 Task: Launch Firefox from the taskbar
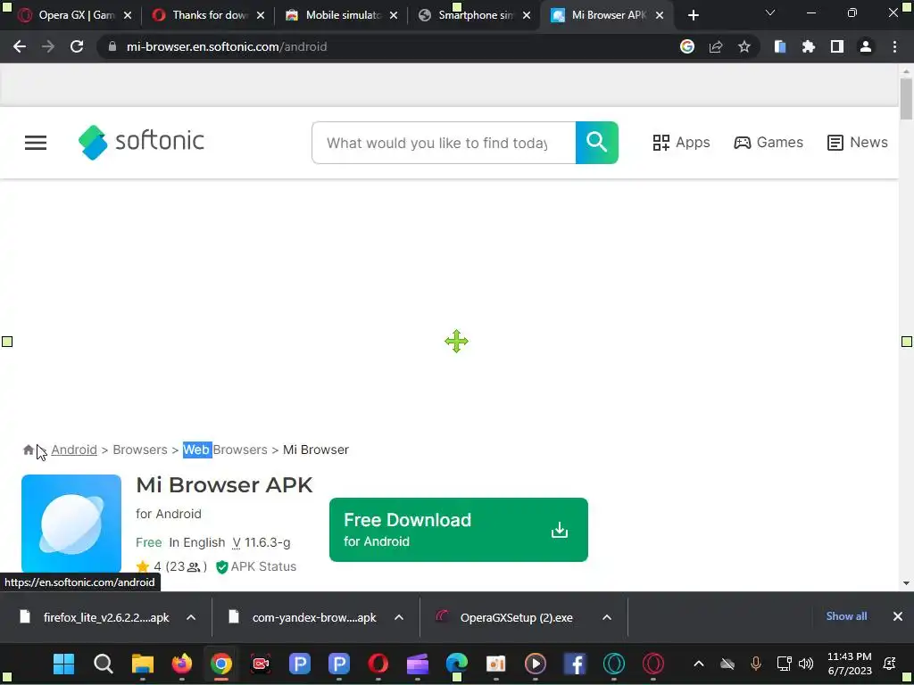click(x=182, y=664)
